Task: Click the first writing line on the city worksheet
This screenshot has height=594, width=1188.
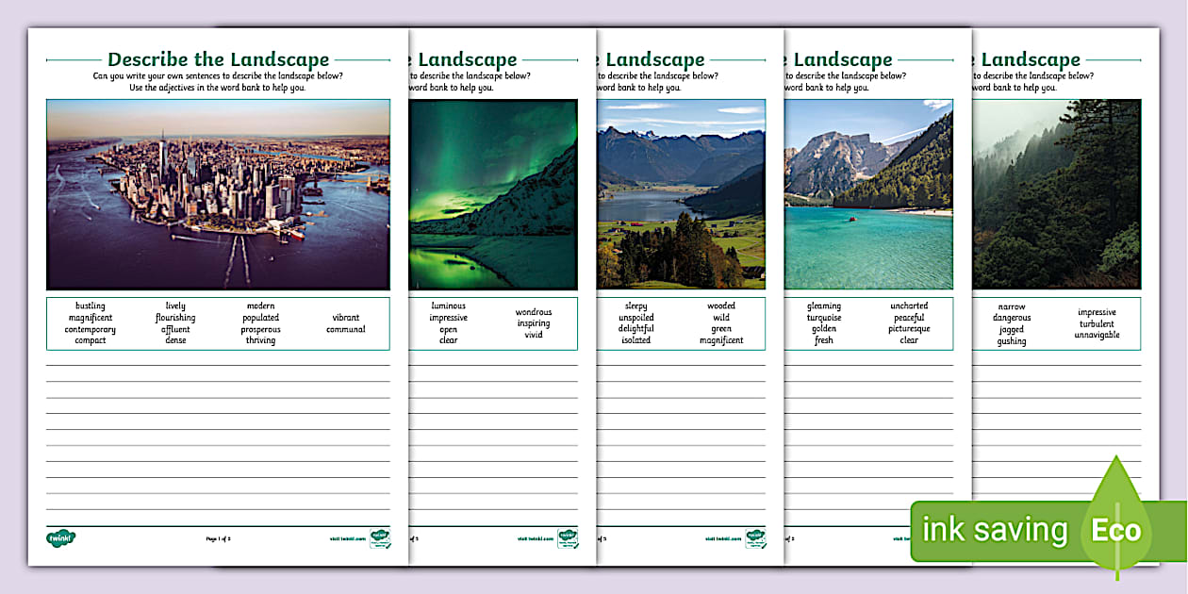Action: (217, 368)
